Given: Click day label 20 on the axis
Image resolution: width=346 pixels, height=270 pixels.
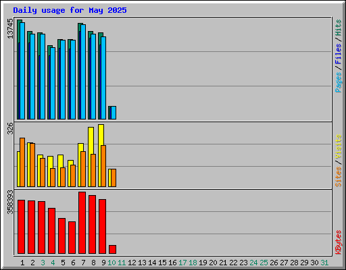Looking at the screenshot, I should [x=213, y=263].
